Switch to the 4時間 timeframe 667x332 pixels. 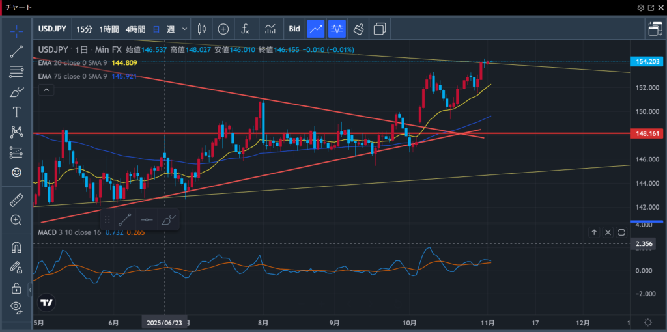click(135, 29)
